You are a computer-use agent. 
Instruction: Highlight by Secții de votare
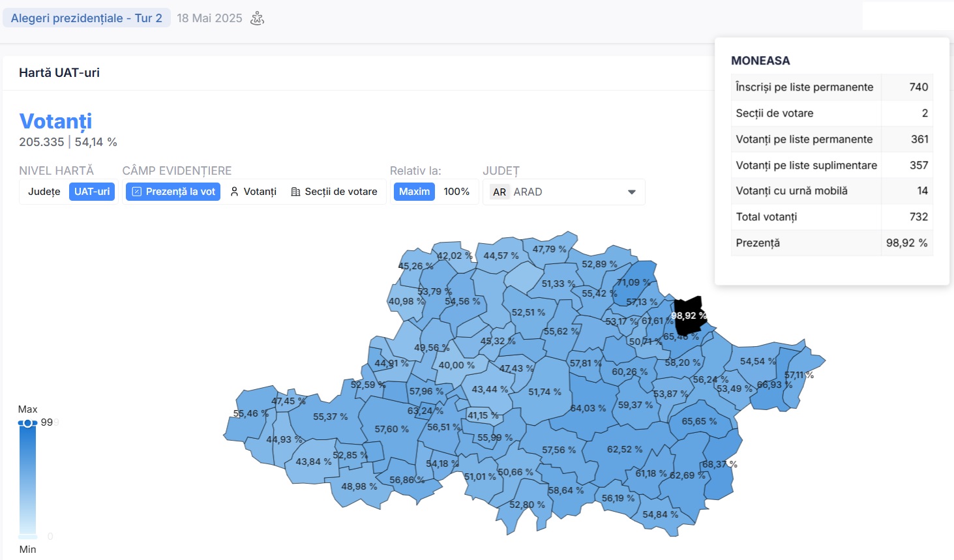(x=334, y=192)
